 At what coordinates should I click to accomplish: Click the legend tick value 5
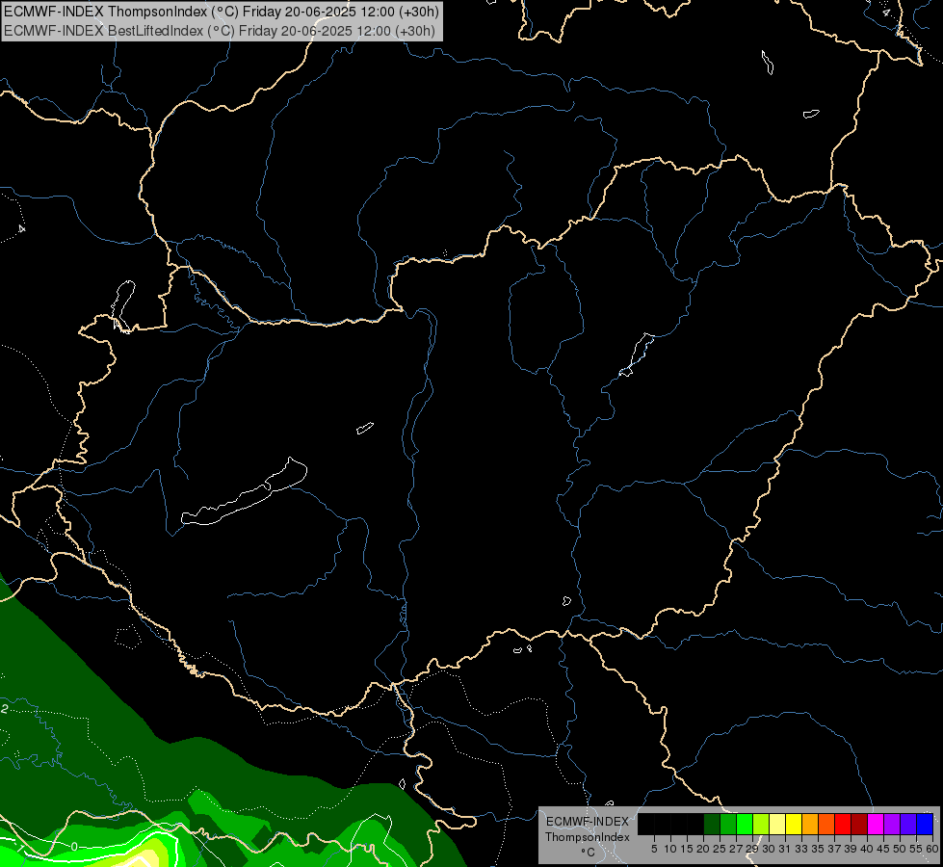pyautogui.click(x=654, y=849)
